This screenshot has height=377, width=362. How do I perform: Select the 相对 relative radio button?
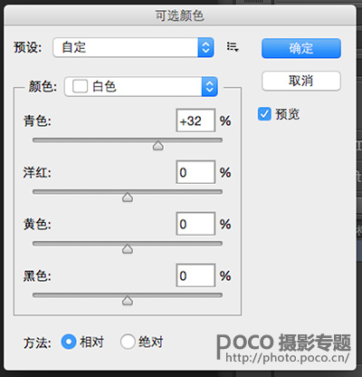coord(69,342)
